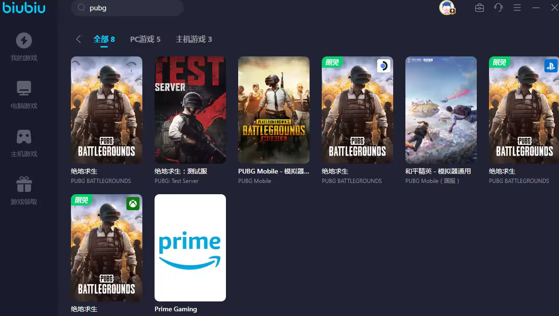Open 和平精英 emulator game cover

[441, 110]
